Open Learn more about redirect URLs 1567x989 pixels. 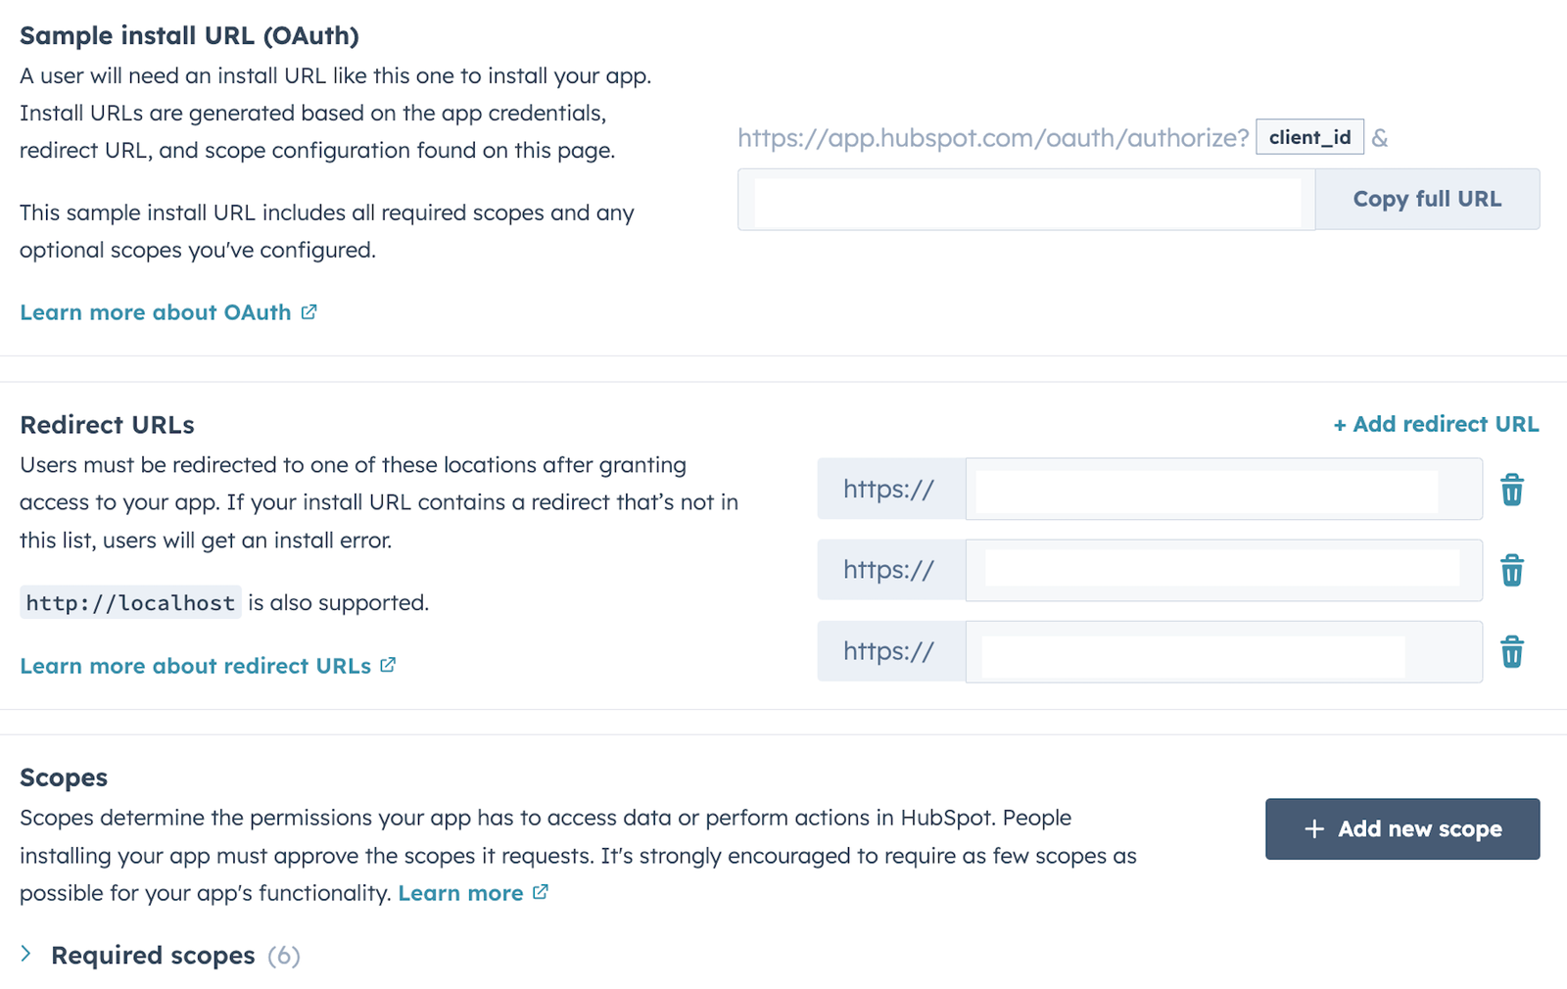(x=195, y=665)
